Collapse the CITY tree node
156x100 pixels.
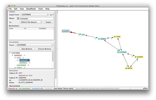pyautogui.click(x=15, y=58)
